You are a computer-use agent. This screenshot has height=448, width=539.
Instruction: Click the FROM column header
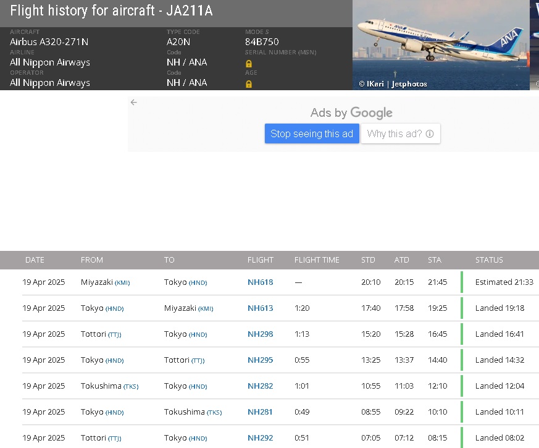coord(92,260)
